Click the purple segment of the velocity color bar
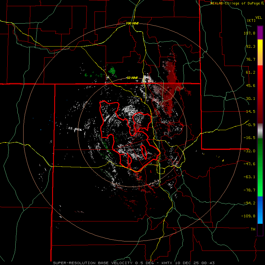 click(260, 33)
